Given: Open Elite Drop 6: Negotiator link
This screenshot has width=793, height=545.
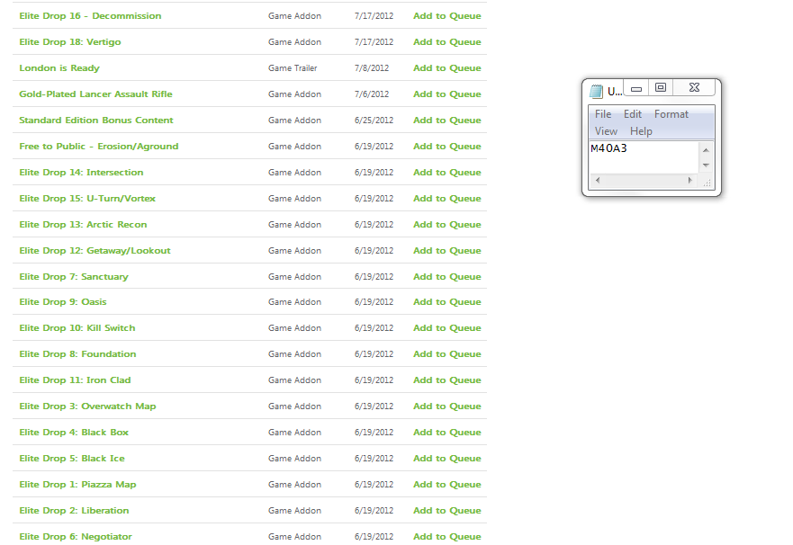Looking at the screenshot, I should (76, 537).
